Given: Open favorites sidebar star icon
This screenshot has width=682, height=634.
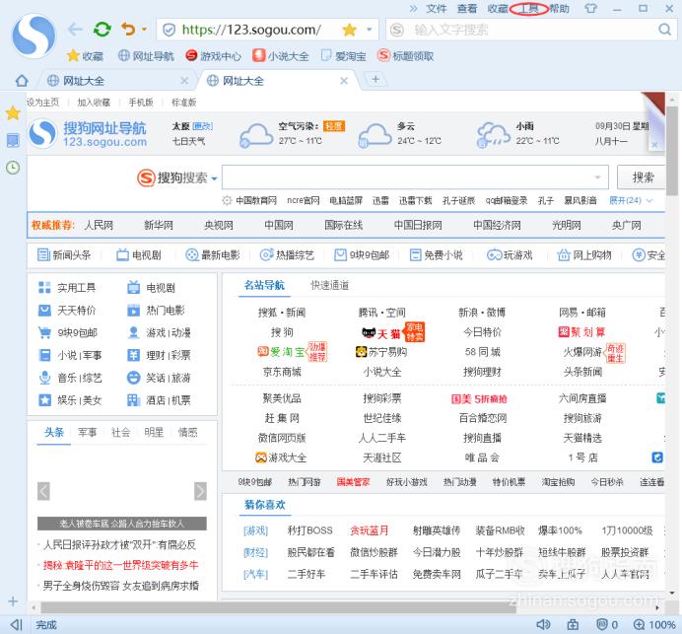Looking at the screenshot, I should (x=13, y=113).
